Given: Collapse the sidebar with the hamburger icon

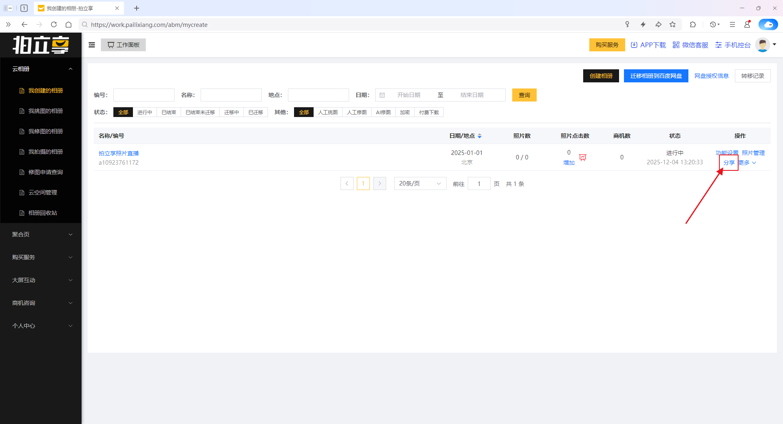Looking at the screenshot, I should [92, 45].
